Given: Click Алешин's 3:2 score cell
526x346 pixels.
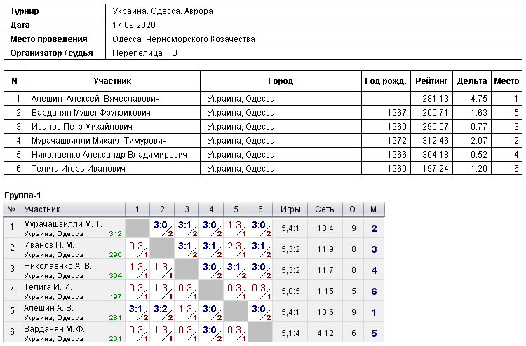Looking at the screenshot, I should 162,312.
